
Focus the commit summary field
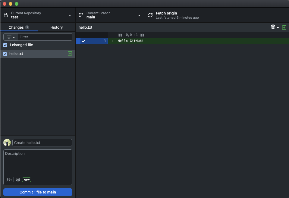click(x=42, y=142)
